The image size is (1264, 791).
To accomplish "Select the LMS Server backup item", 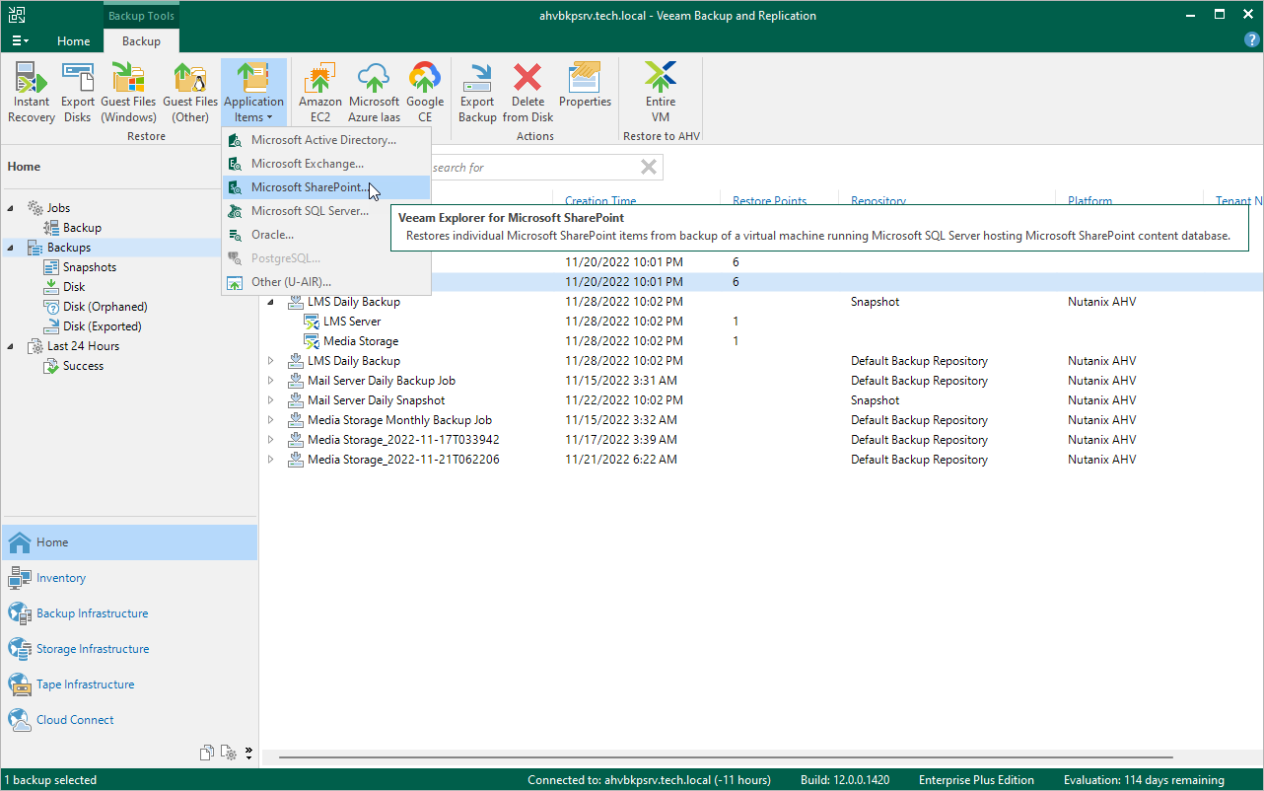I will pos(352,322).
